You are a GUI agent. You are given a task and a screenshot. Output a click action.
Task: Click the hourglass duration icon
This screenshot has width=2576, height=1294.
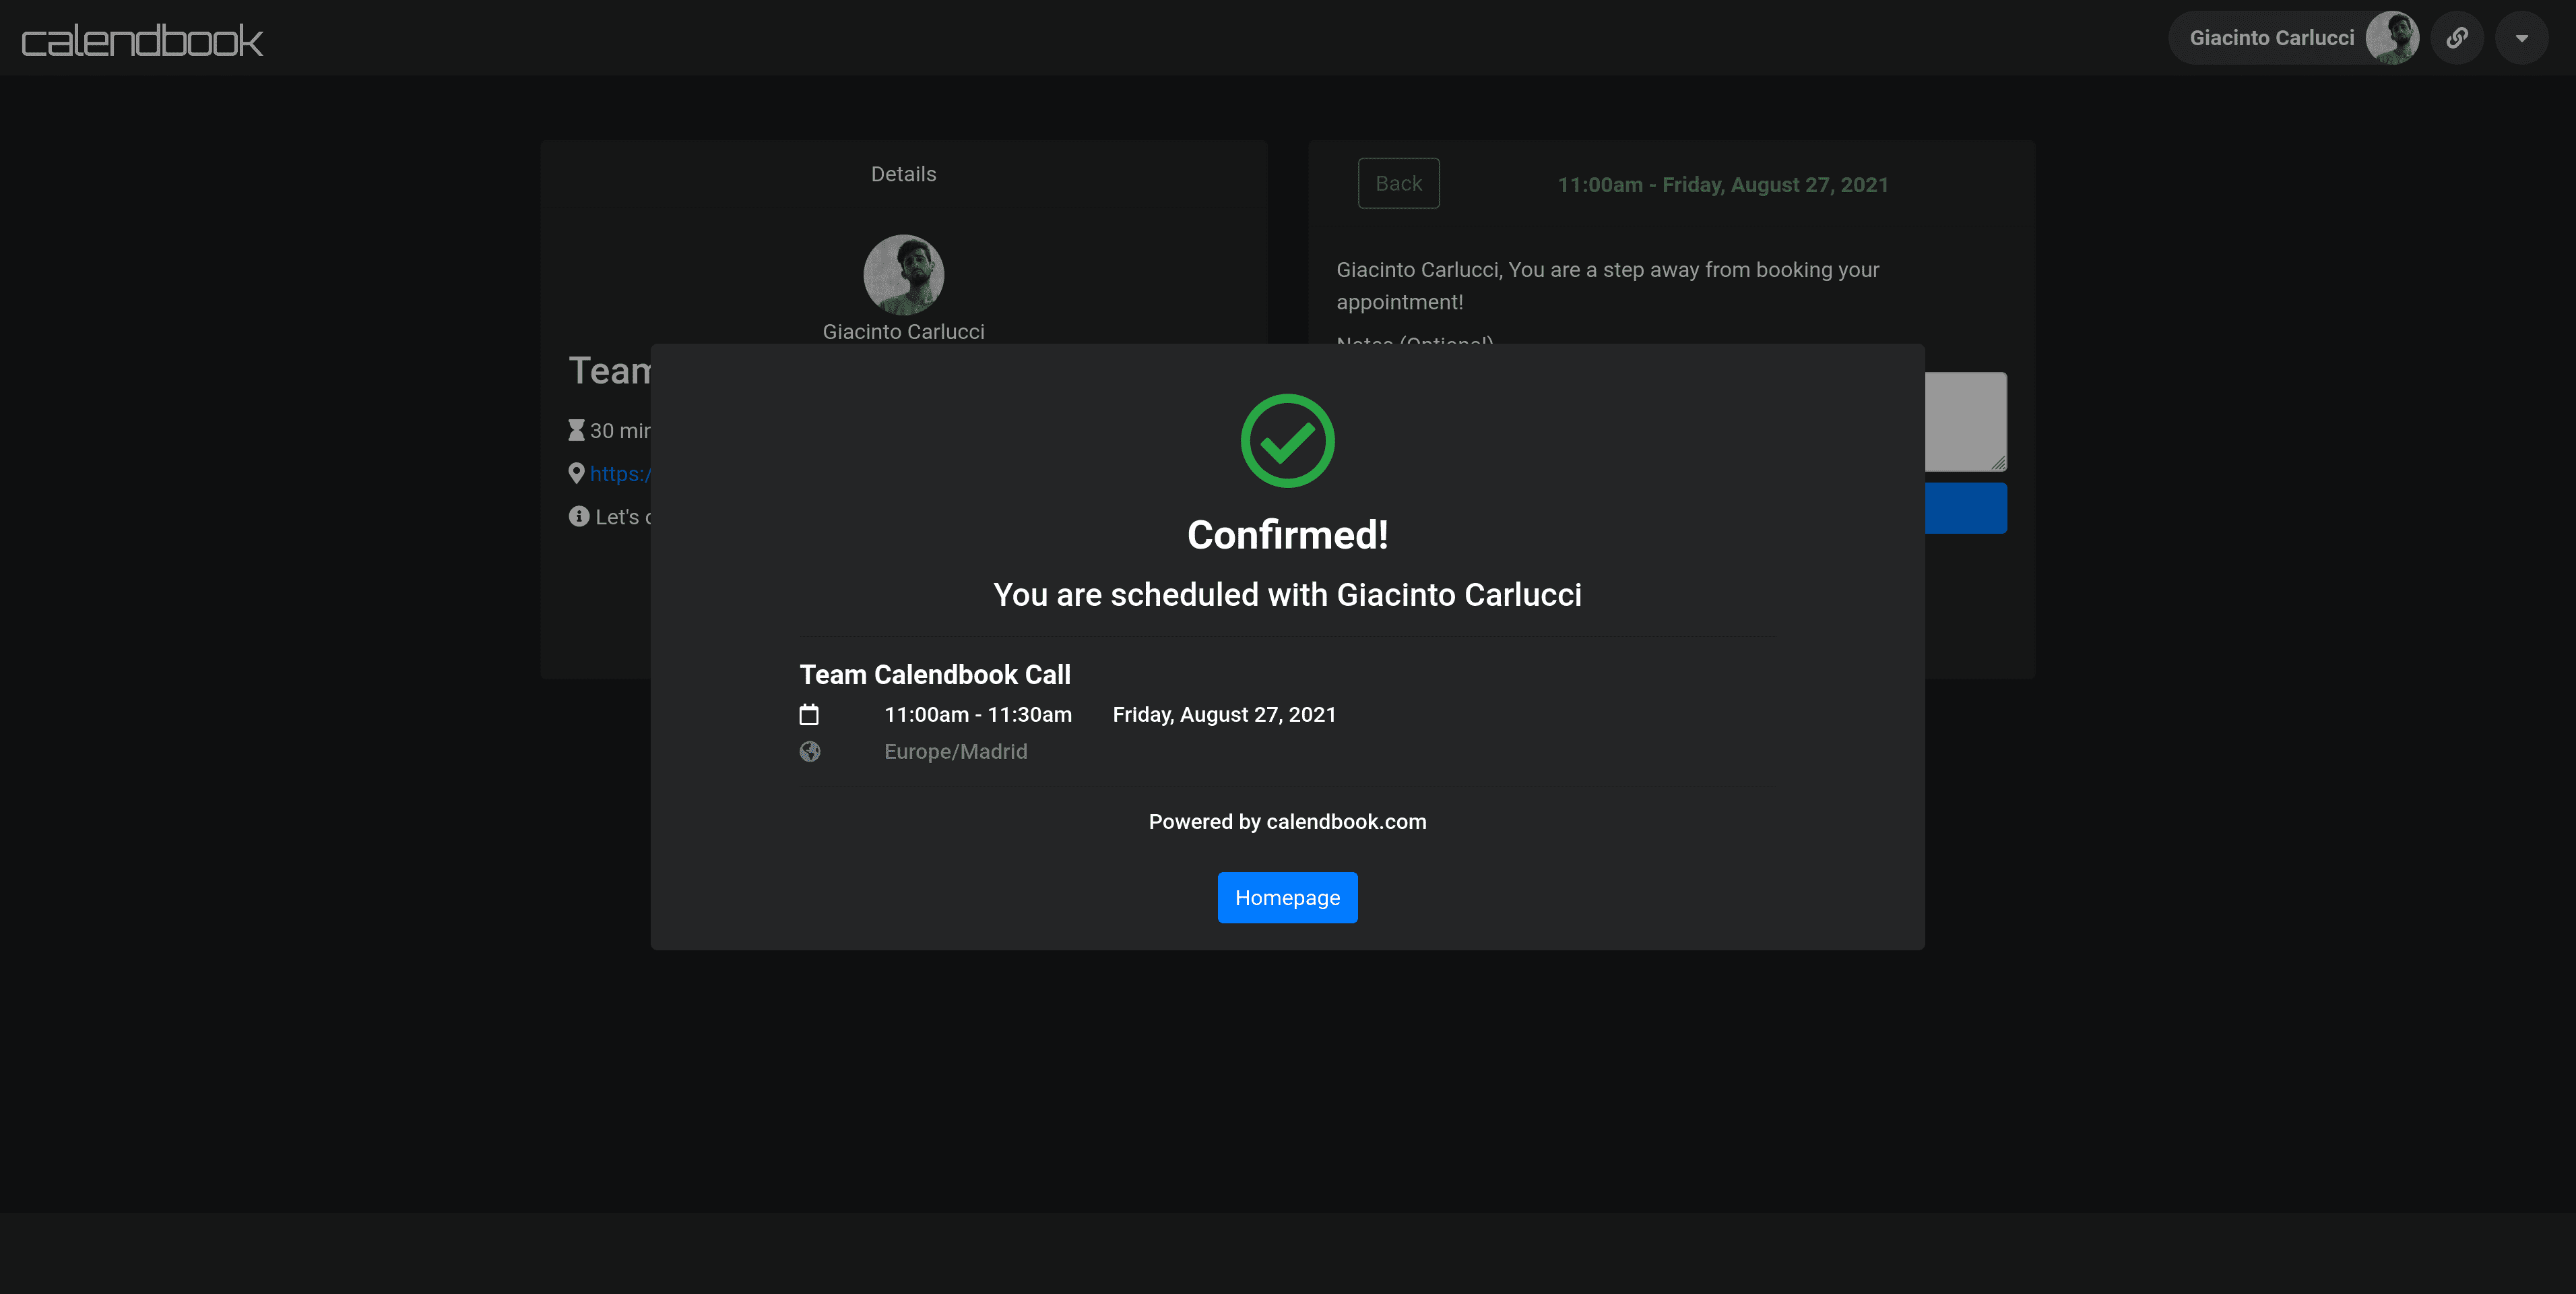point(576,431)
